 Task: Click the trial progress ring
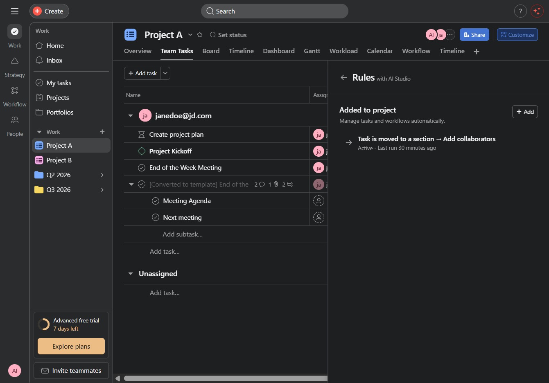pyautogui.click(x=43, y=324)
